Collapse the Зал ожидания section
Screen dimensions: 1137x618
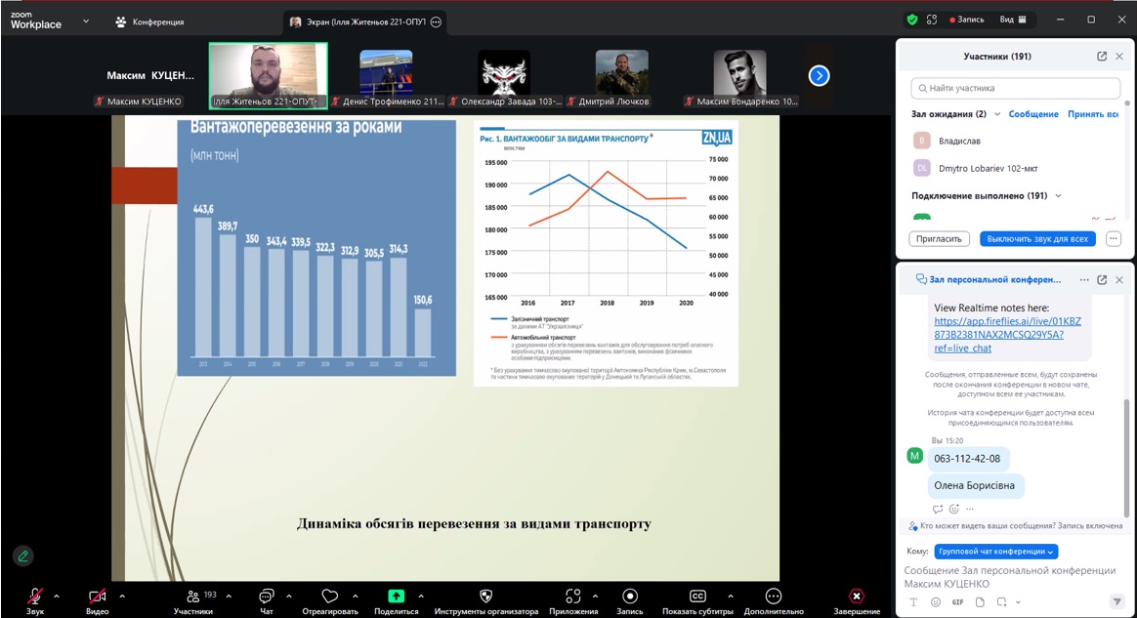coord(997,114)
